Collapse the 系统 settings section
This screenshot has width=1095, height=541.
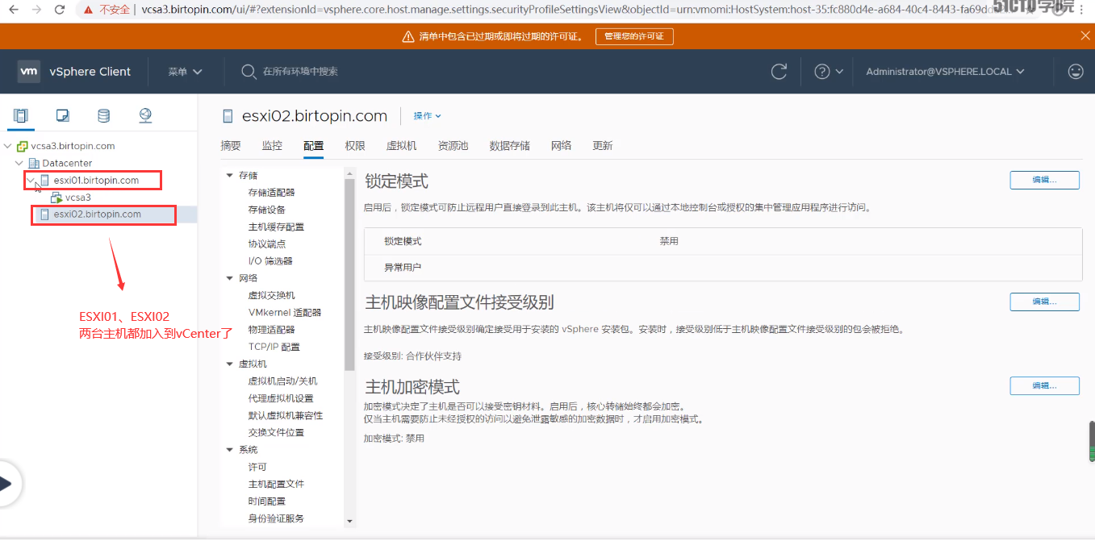230,449
